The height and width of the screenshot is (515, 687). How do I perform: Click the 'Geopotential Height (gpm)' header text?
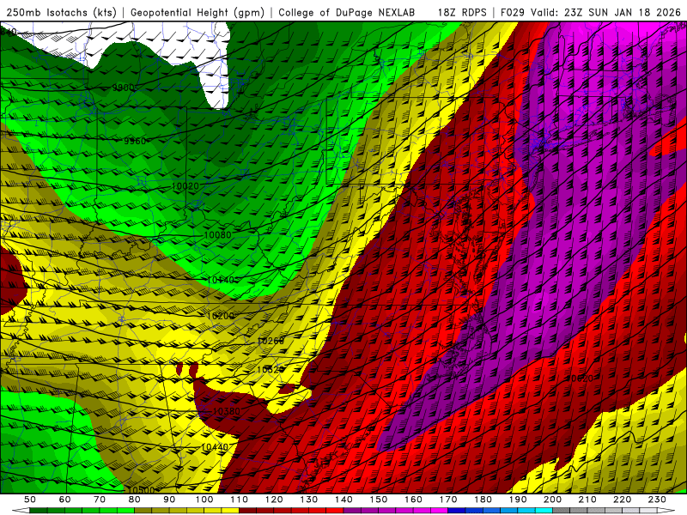click(x=198, y=13)
